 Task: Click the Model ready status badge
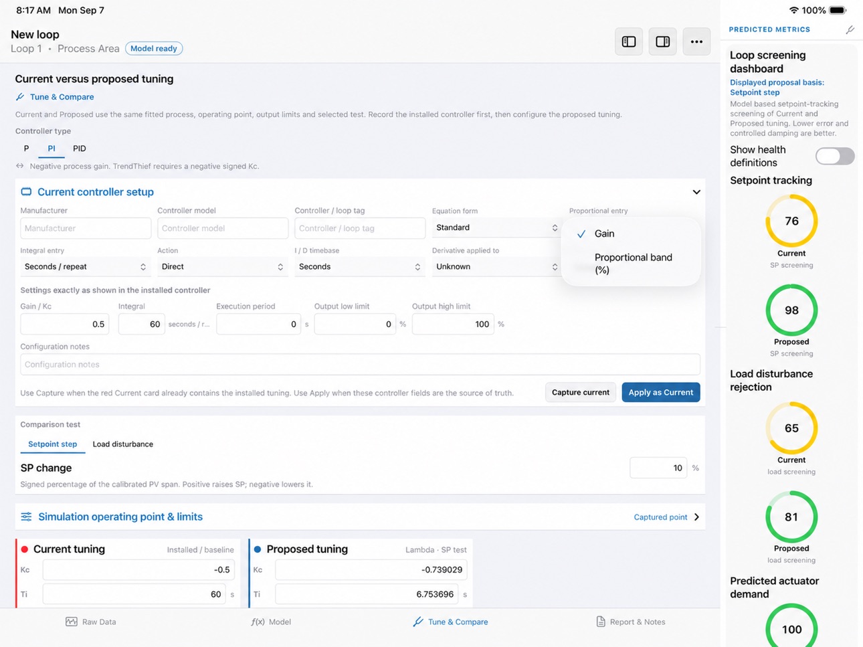(154, 48)
